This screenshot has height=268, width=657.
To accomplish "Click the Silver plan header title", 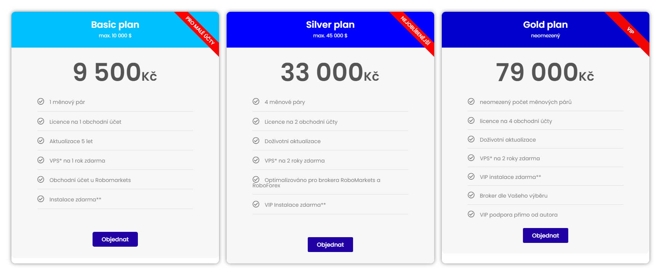I will (330, 25).
